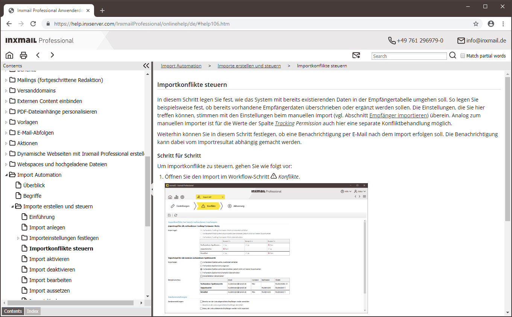Select Import aktivieren tree item

click(49, 259)
